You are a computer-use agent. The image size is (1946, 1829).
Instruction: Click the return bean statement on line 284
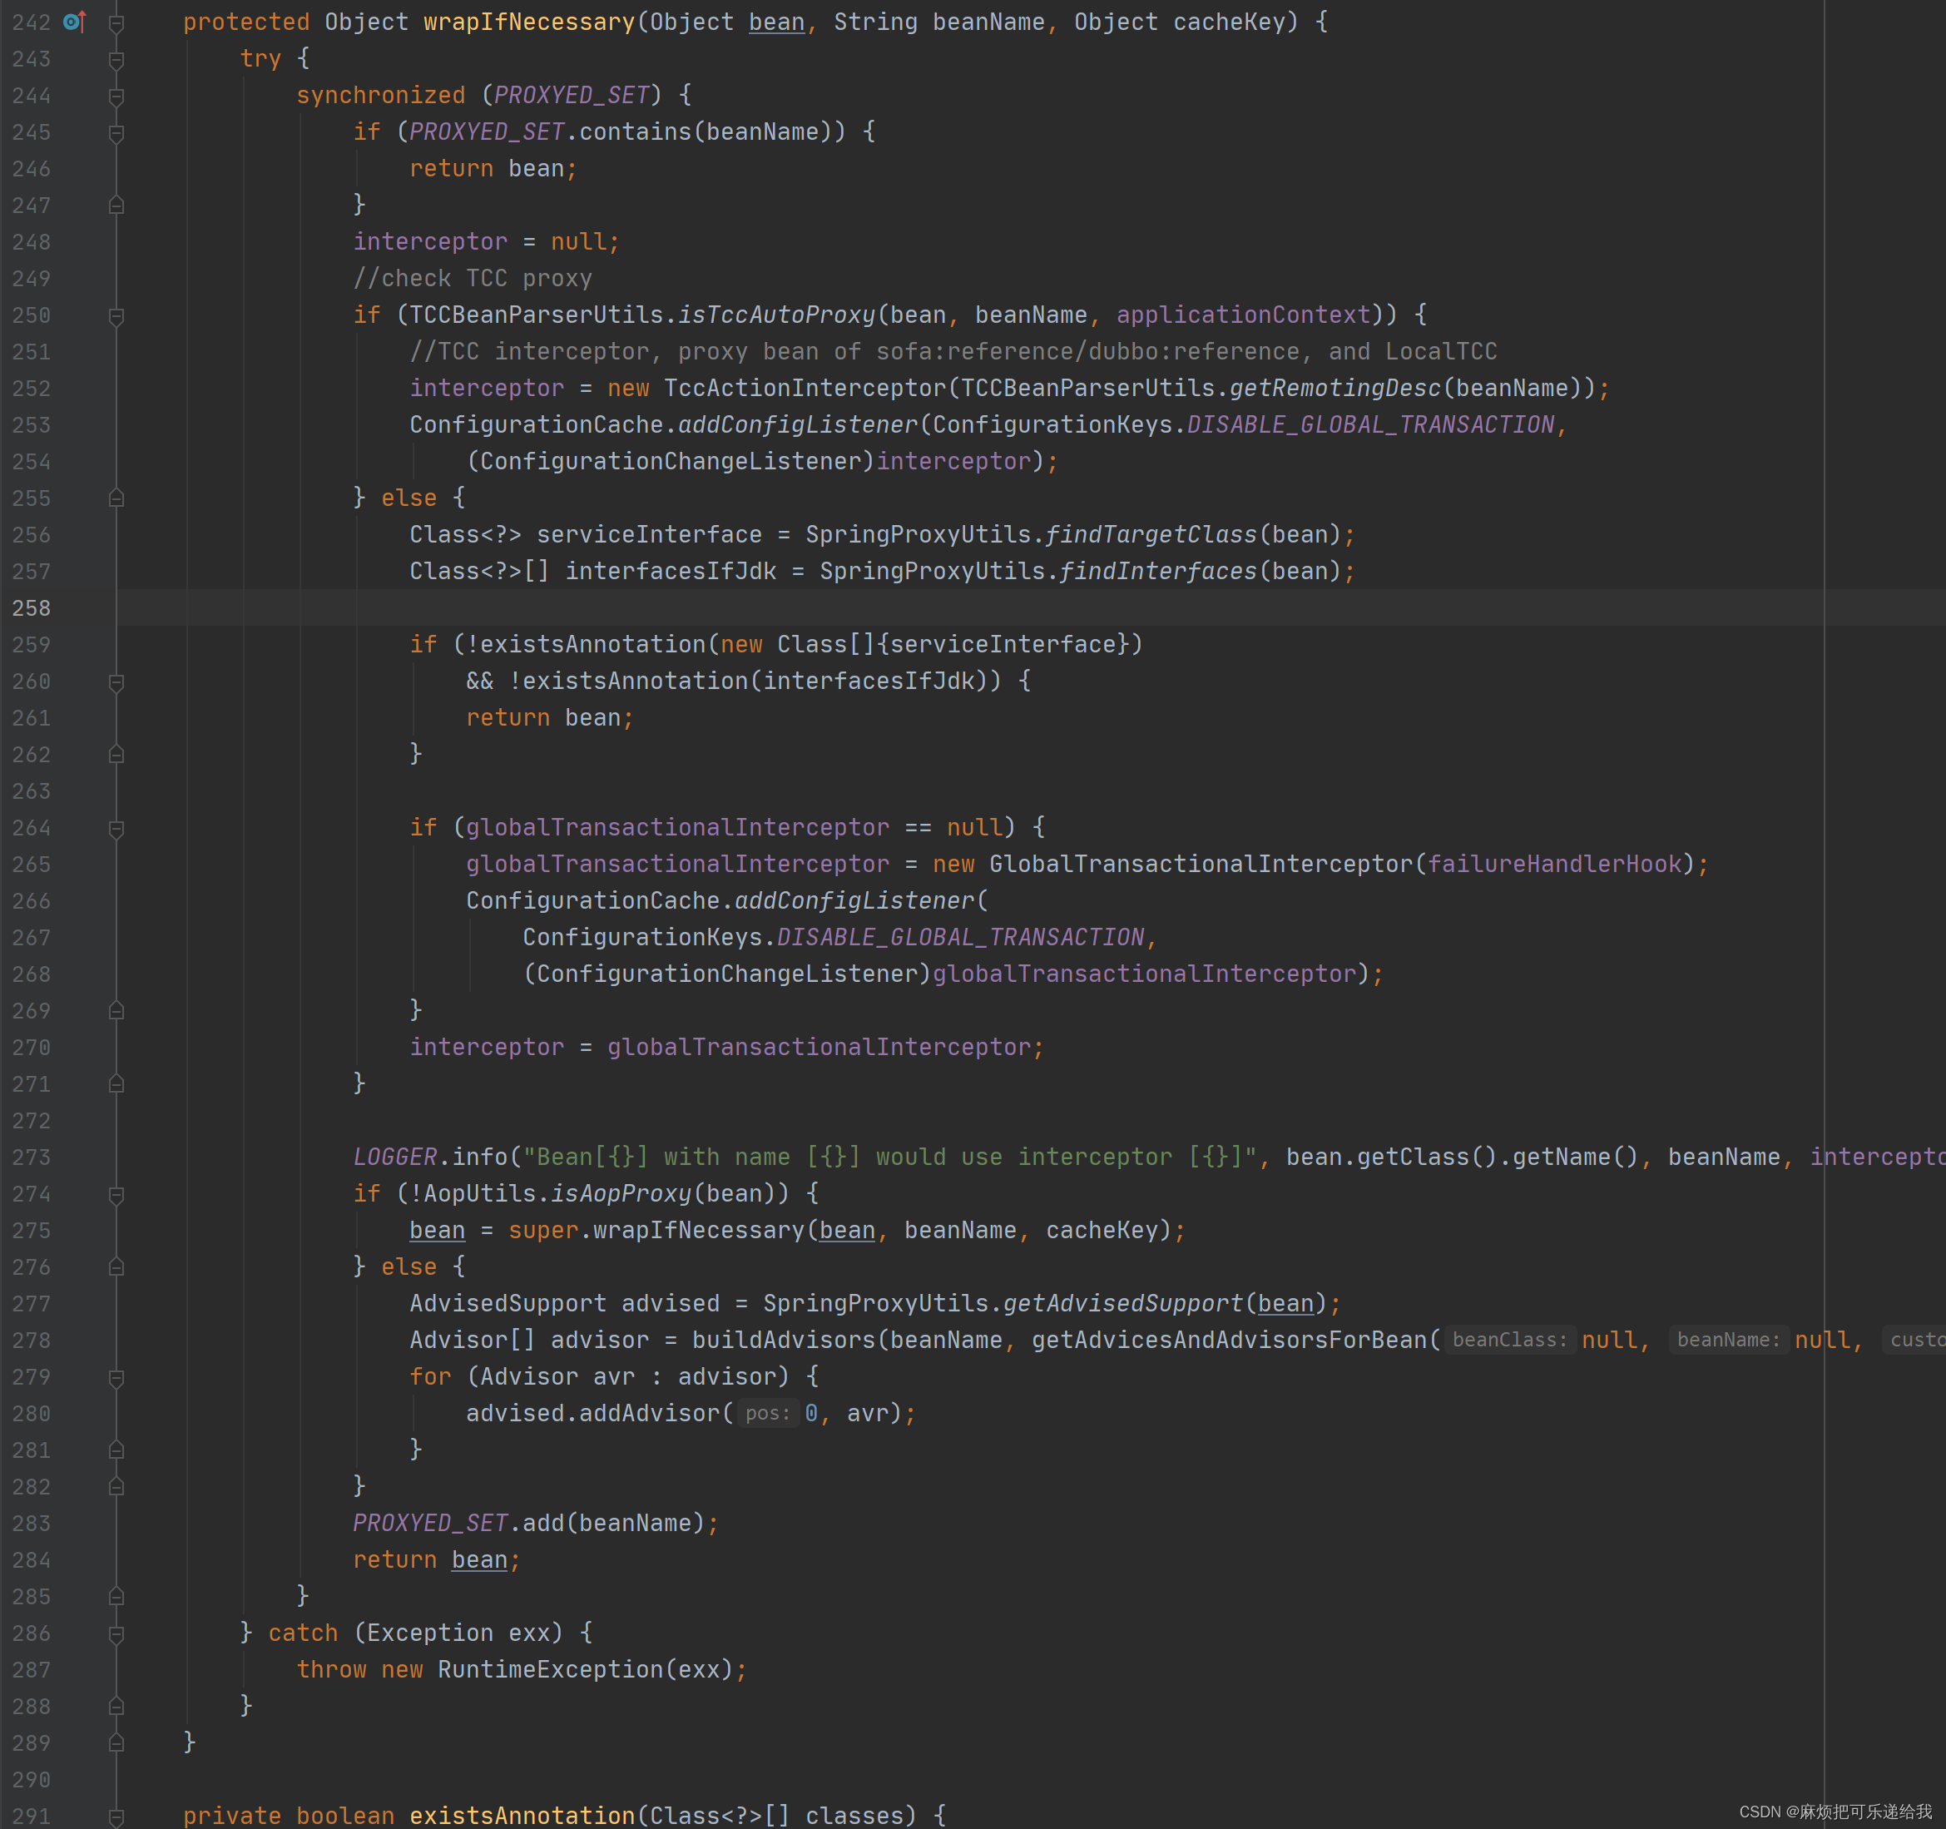coord(437,1561)
